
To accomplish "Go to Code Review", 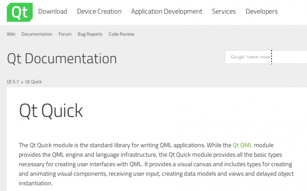I will (121, 34).
